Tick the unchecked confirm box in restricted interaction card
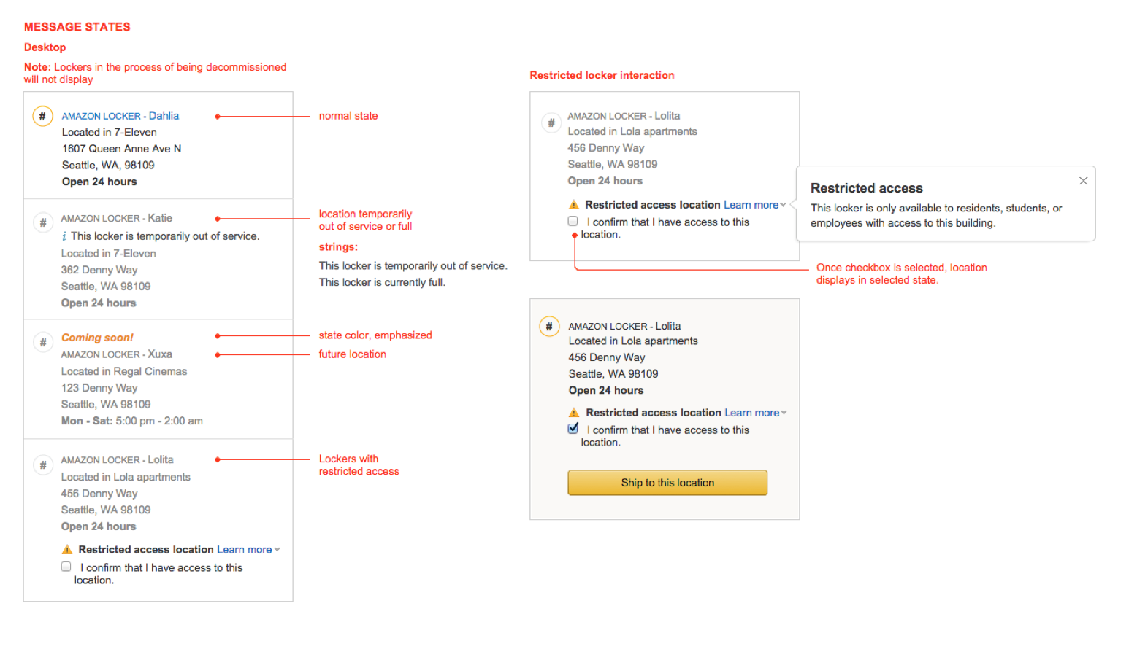The image size is (1137, 649). point(573,221)
